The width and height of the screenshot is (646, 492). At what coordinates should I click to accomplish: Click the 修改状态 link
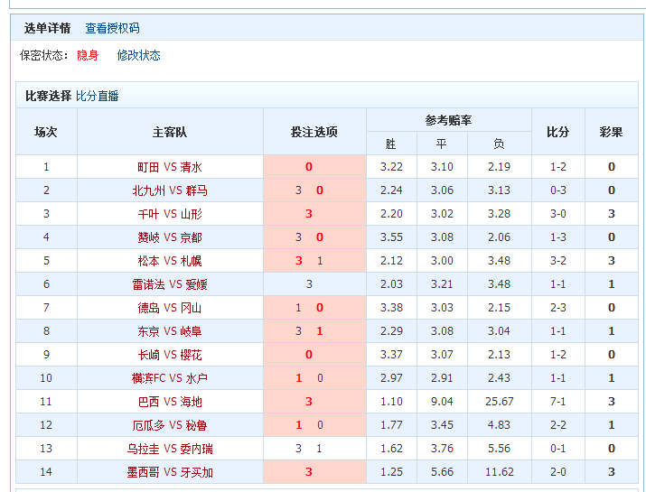[x=138, y=55]
